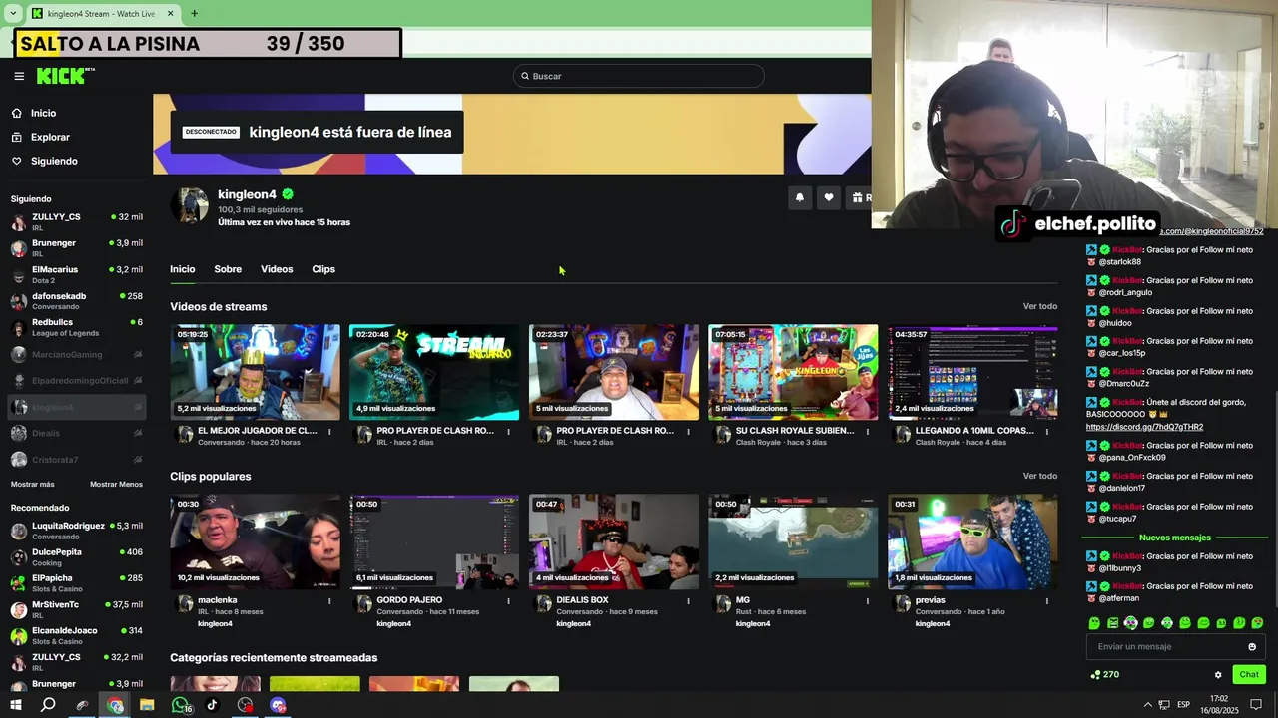Jump to Nuevos mensajes in chat

[1174, 538]
